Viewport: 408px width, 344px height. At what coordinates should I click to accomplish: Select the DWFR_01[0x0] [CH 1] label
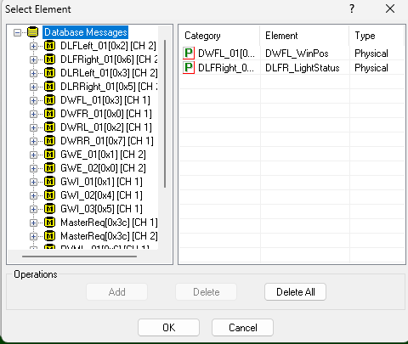[x=106, y=114]
